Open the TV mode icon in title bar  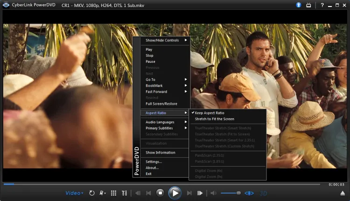tap(308, 5)
